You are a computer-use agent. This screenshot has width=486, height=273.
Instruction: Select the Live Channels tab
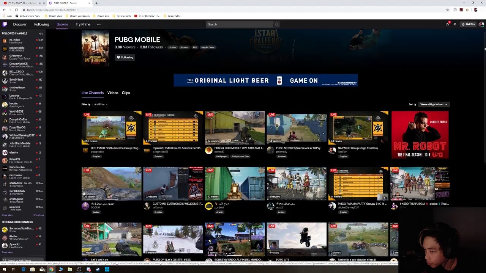pyautogui.click(x=92, y=93)
